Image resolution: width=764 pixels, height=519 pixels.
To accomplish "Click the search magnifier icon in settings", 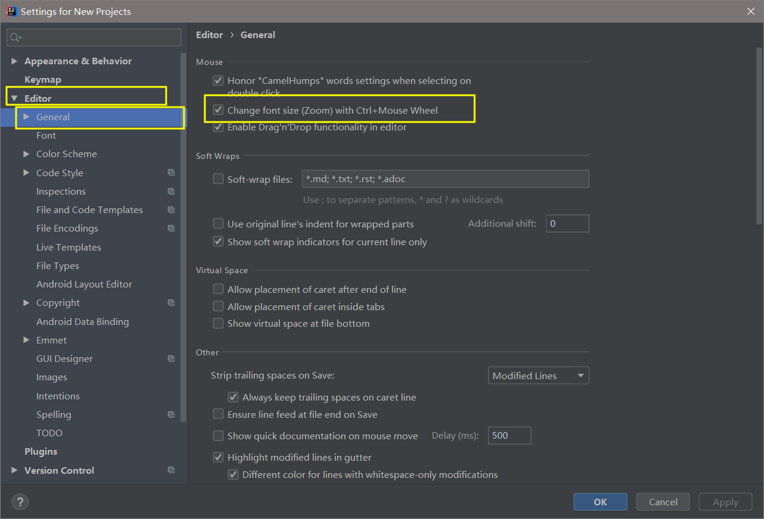I will point(15,37).
